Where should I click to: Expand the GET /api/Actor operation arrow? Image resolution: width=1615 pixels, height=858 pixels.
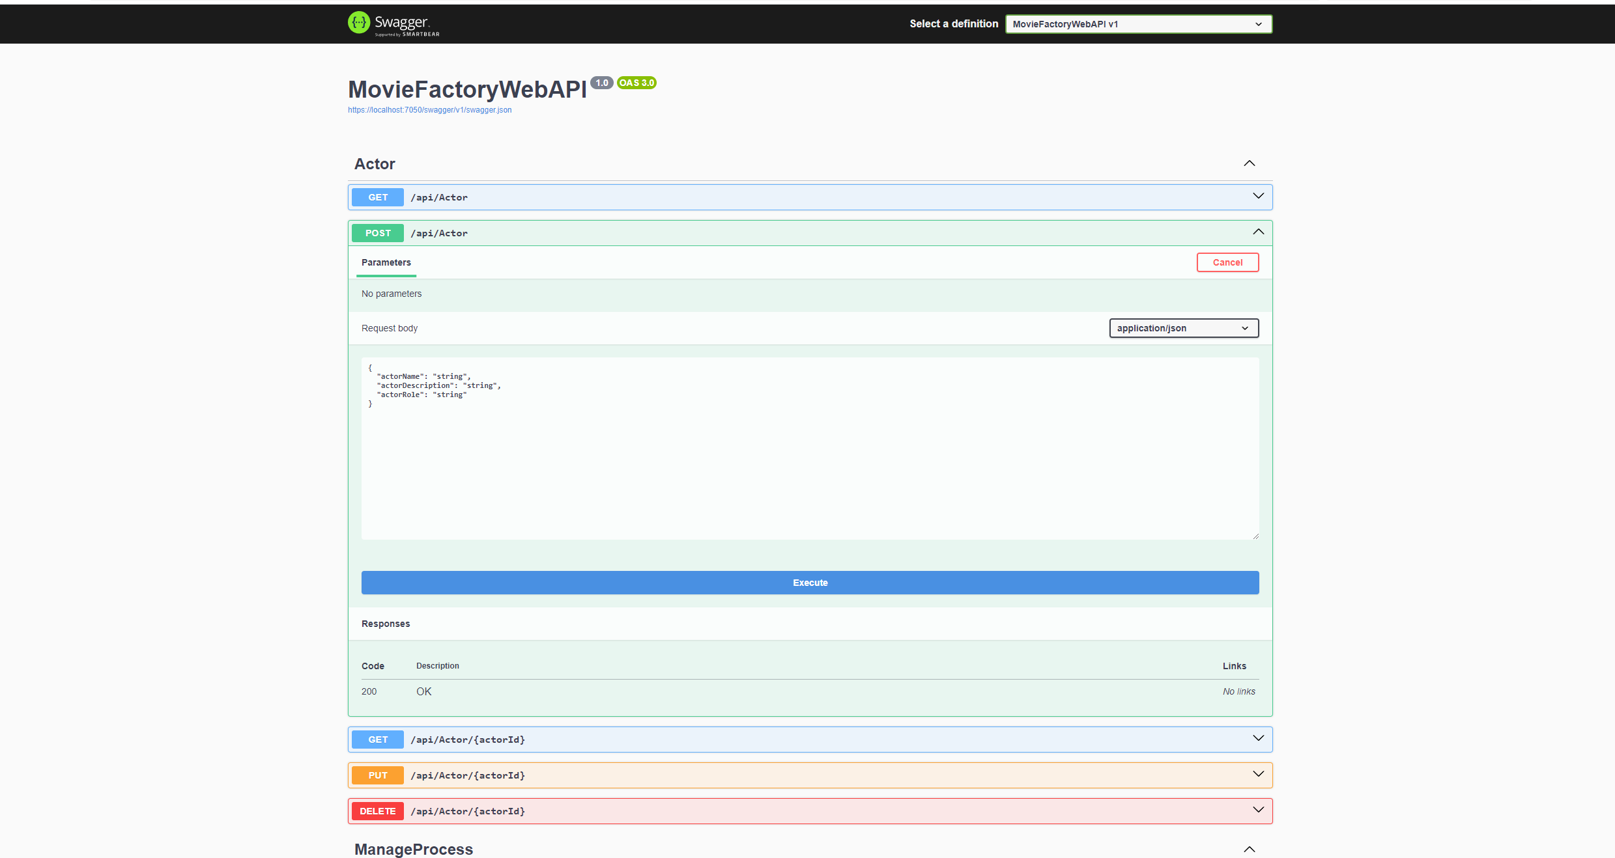[1258, 197]
